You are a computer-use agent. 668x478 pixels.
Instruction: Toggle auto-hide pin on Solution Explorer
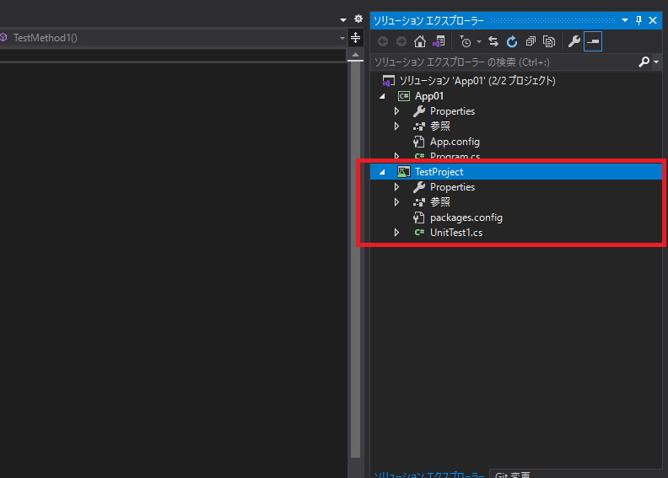click(638, 19)
